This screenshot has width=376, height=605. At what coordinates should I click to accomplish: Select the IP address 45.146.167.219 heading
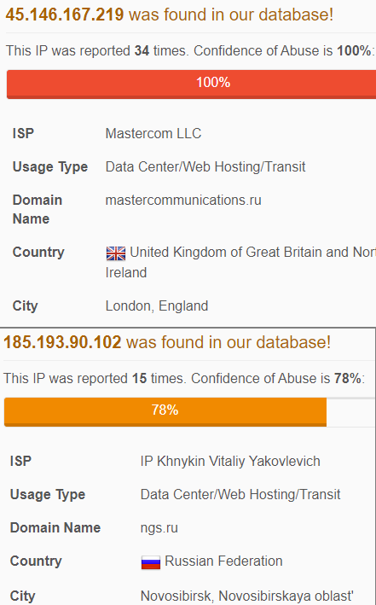(65, 15)
